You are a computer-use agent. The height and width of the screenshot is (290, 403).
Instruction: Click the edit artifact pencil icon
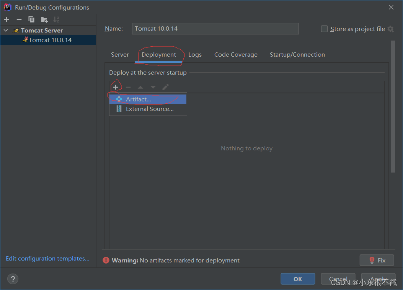[x=165, y=87]
